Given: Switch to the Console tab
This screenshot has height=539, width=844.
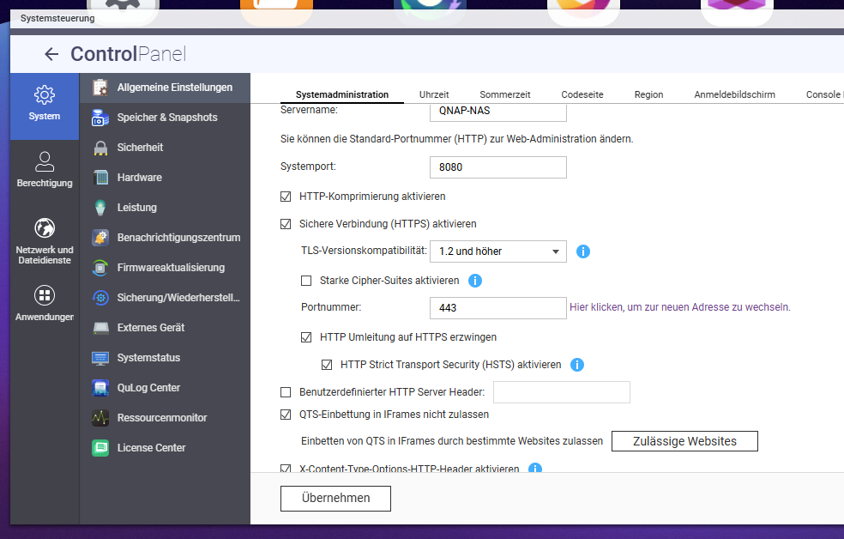Looking at the screenshot, I should click(823, 94).
